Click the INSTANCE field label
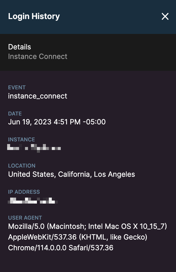Image resolution: width=176 pixels, height=272 pixels. [21, 140]
